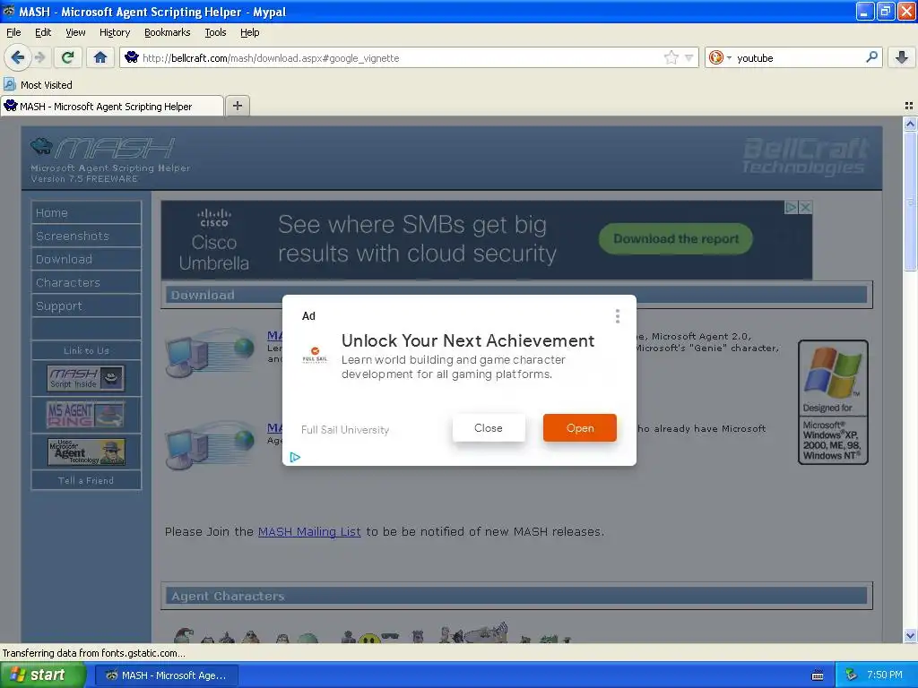The height and width of the screenshot is (688, 918).
Task: Click the AdChoices triangle icon in popup
Action: [x=295, y=457]
